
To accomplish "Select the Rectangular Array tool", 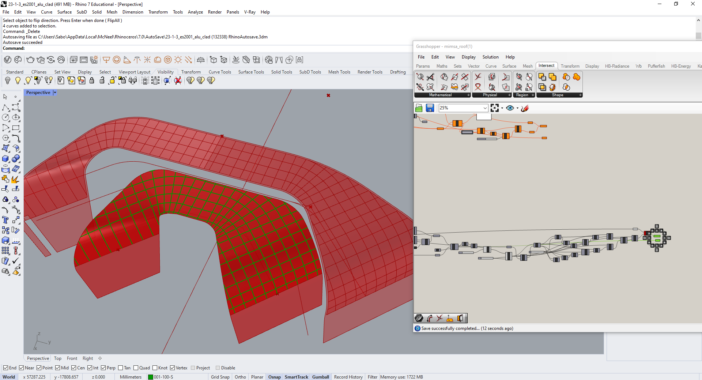I will point(5,251).
